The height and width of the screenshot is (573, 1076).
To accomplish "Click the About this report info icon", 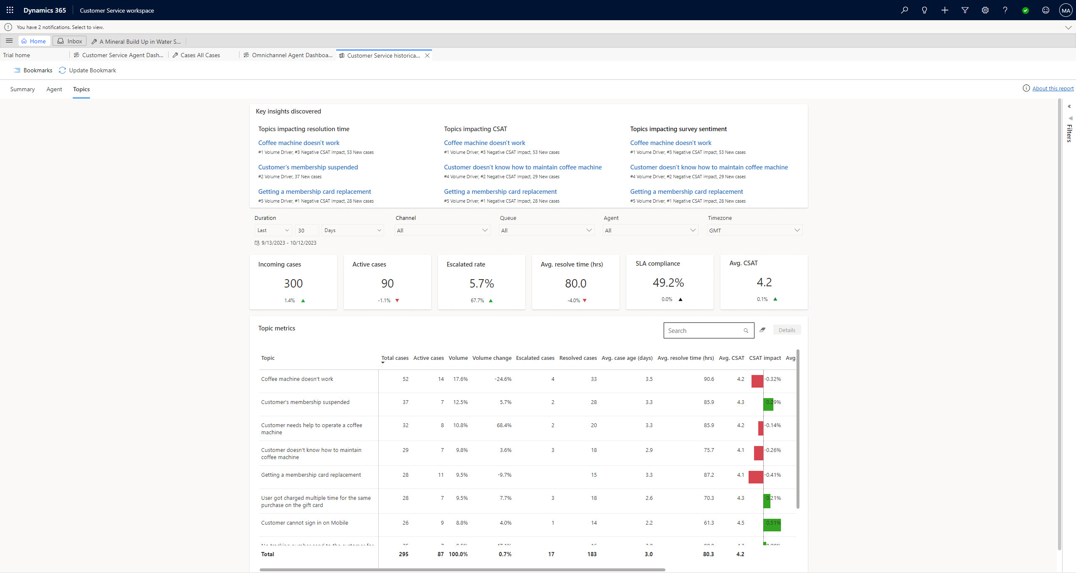I will (x=1026, y=88).
